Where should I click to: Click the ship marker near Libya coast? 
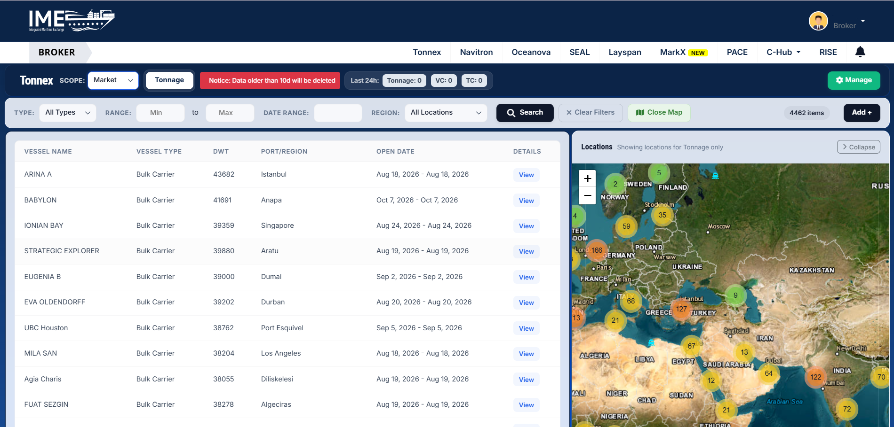(651, 343)
